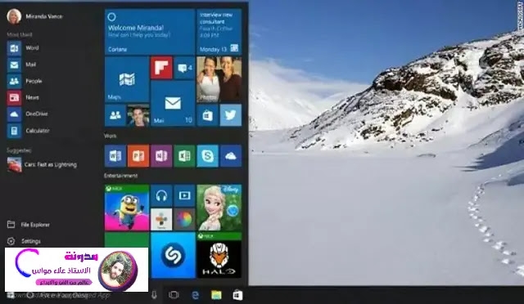Open the OneDrive tile in Work group

tap(231, 156)
